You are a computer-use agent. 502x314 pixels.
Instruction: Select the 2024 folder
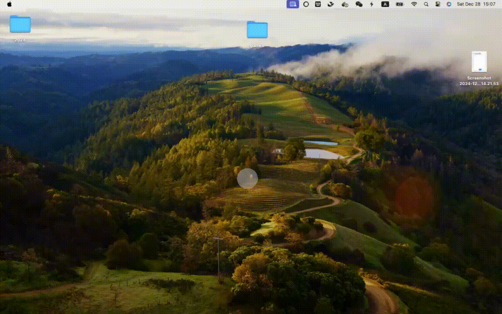tap(20, 24)
